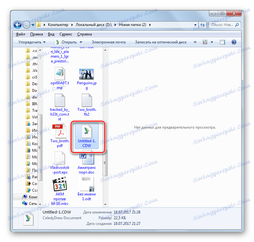Click Электронная почта toolbar button
Screen dimensions: 254x242
point(108,42)
